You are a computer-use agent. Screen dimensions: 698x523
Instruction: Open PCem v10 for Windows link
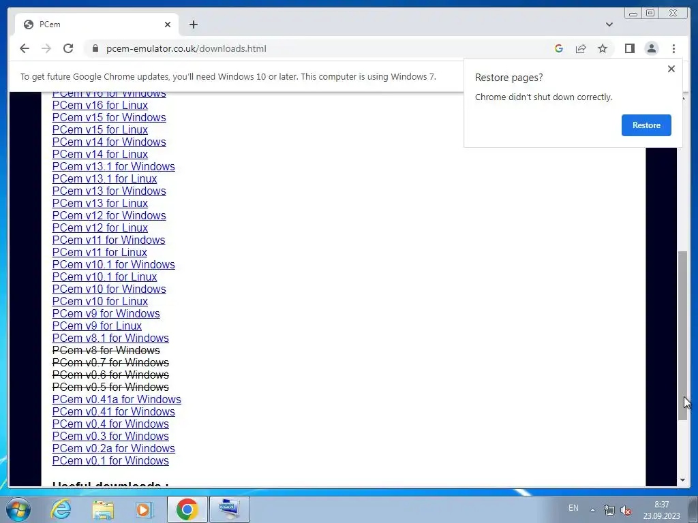click(109, 289)
